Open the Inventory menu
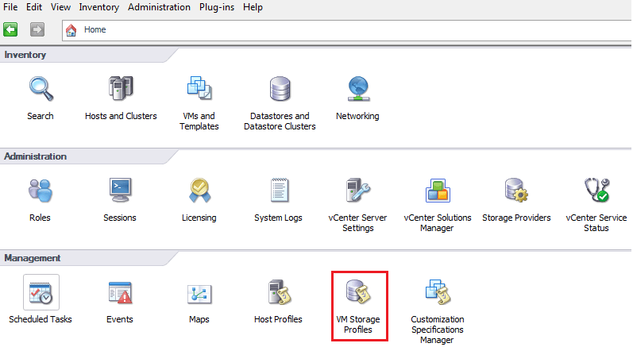This screenshot has width=633, height=347. [x=99, y=7]
